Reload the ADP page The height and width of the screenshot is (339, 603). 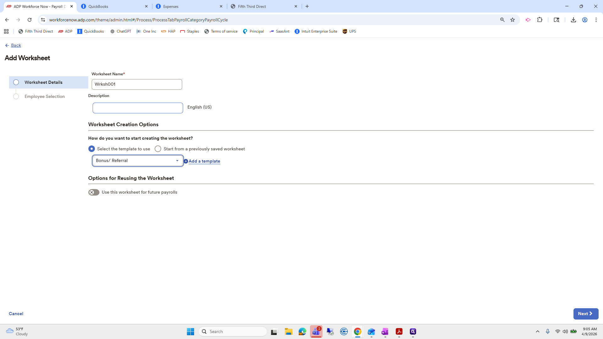(30, 20)
